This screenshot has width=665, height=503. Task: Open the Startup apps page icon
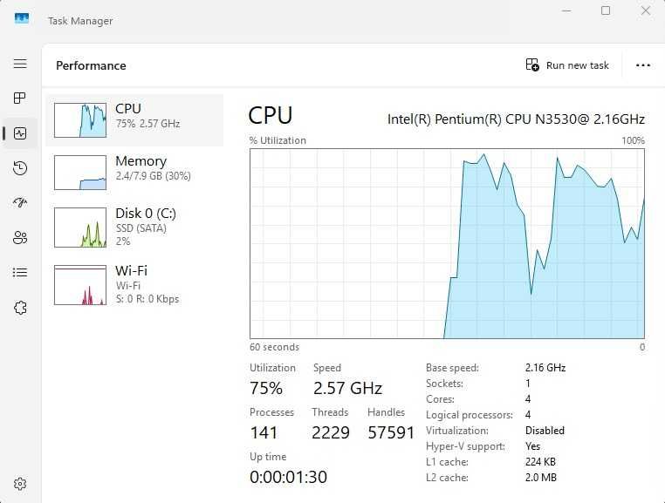(20, 202)
